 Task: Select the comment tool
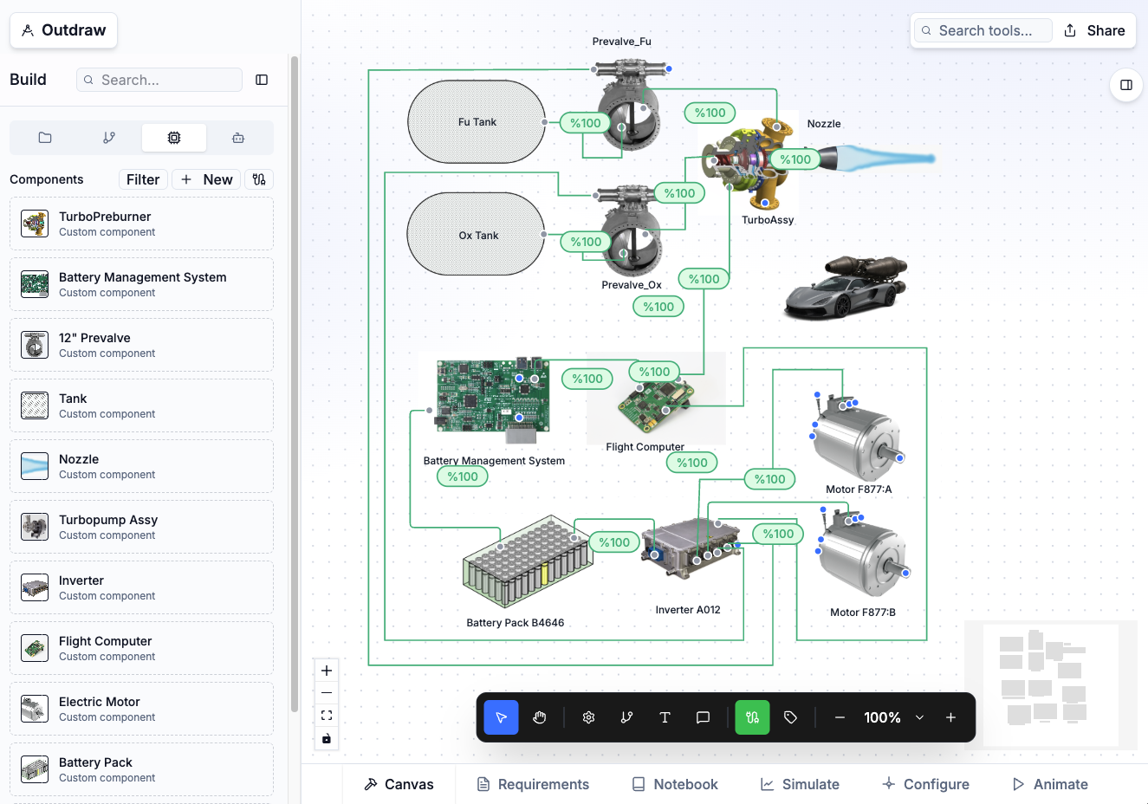(x=703, y=717)
